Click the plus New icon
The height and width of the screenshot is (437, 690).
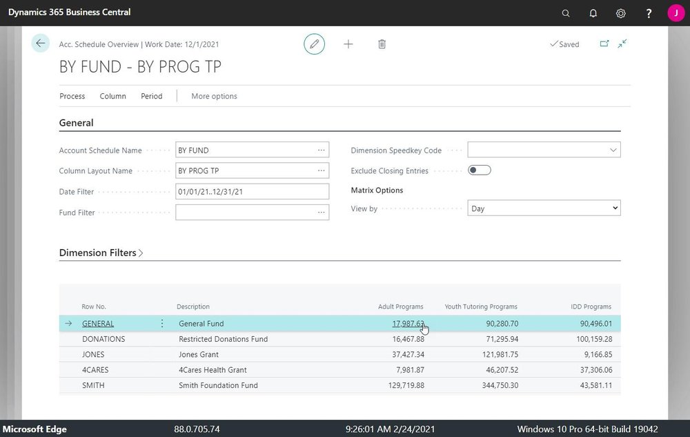click(348, 44)
